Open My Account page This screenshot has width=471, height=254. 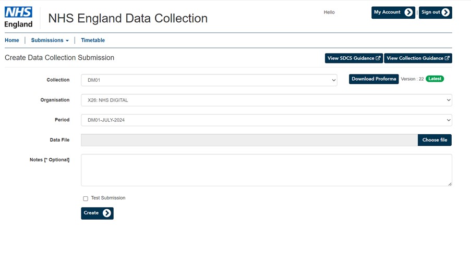(393, 12)
